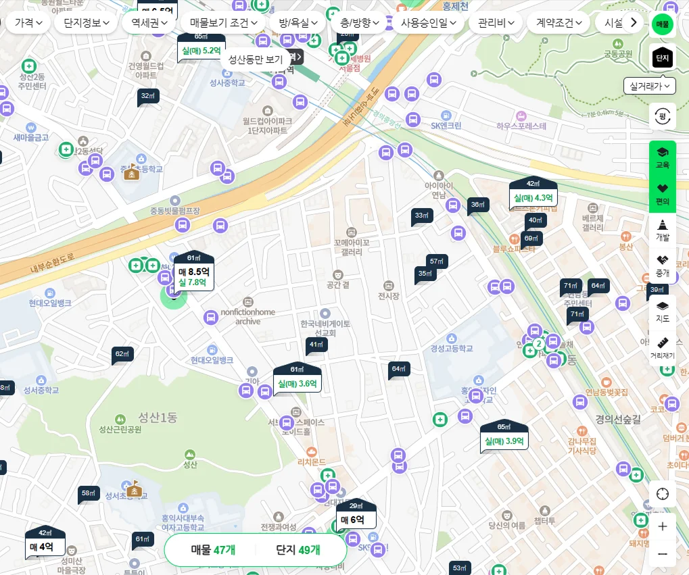This screenshot has height=575, width=689.
Task: Click 성산동만 보기 button
Action: click(x=256, y=59)
